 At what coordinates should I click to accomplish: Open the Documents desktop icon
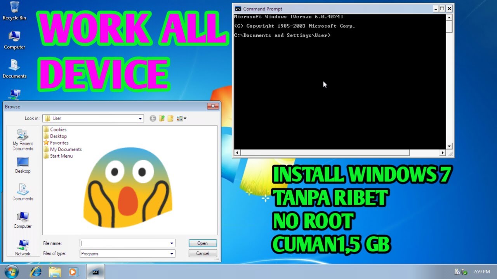(14, 69)
